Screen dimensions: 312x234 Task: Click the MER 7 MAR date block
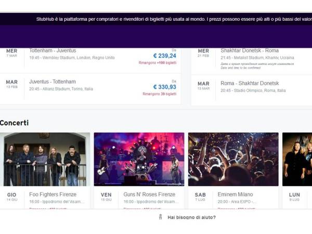coord(11,53)
